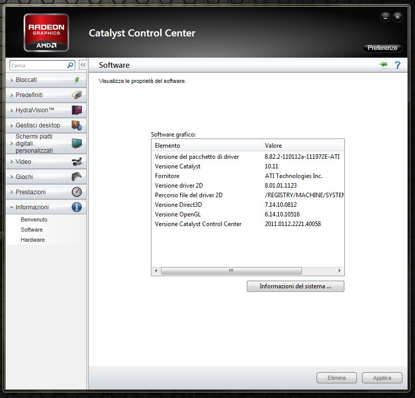Click the digital flat panel monitor icon

(77, 144)
